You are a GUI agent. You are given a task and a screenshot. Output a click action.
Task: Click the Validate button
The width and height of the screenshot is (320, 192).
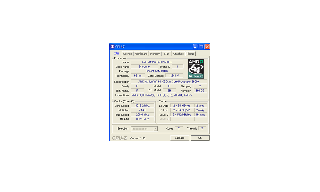tap(180, 138)
